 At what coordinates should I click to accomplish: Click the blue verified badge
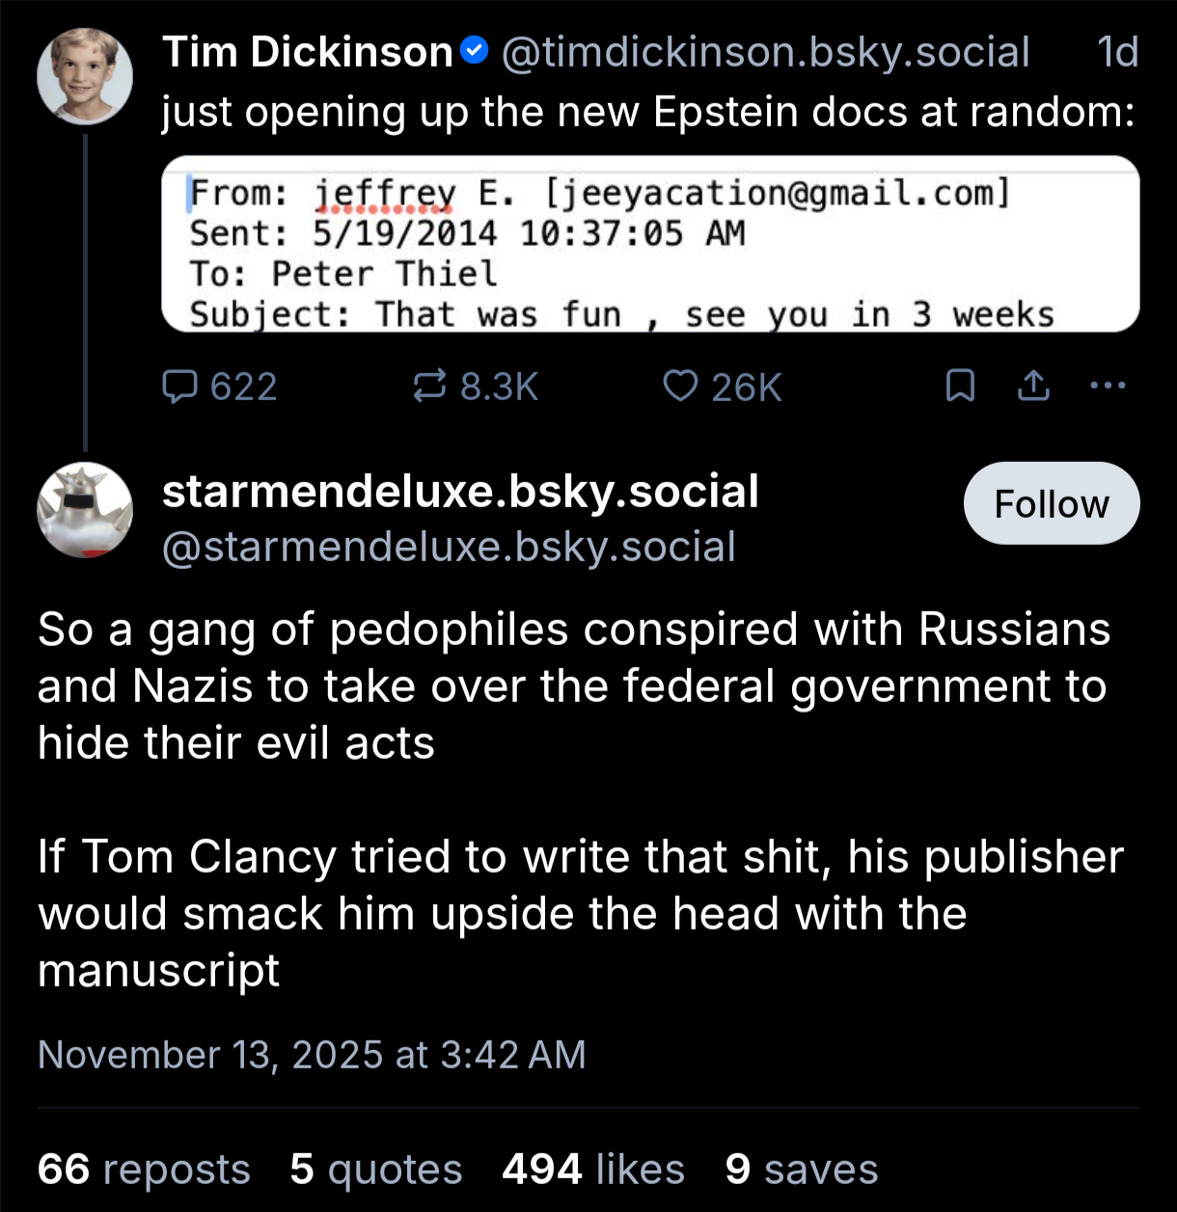coord(474,50)
